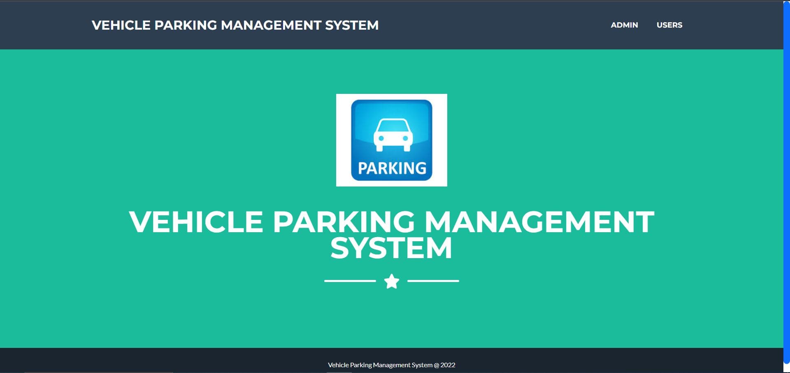
Task: Click the large VEHICLE PARKING MANAGEMENT SYSTEM hero heading
Action: [391, 235]
